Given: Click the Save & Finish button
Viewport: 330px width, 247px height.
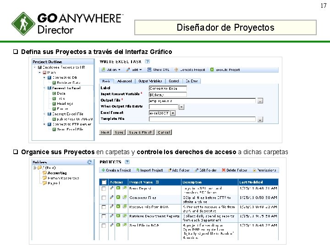Looking at the screenshot, I should (141, 132).
